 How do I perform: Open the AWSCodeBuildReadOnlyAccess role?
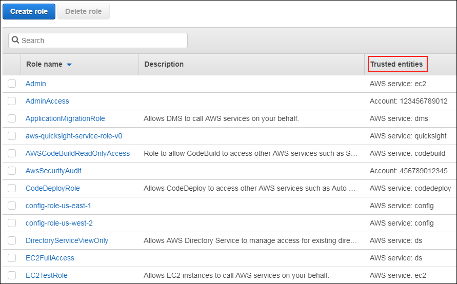pyautogui.click(x=77, y=153)
